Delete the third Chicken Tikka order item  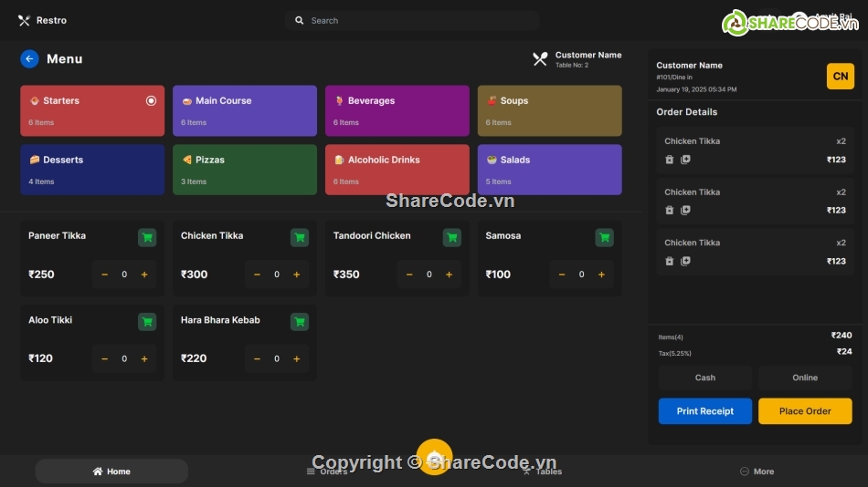pos(669,261)
